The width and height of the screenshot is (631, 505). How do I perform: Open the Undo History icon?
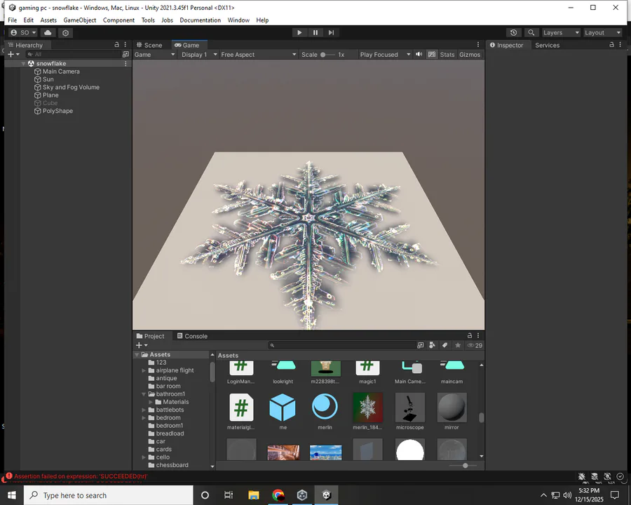(513, 33)
